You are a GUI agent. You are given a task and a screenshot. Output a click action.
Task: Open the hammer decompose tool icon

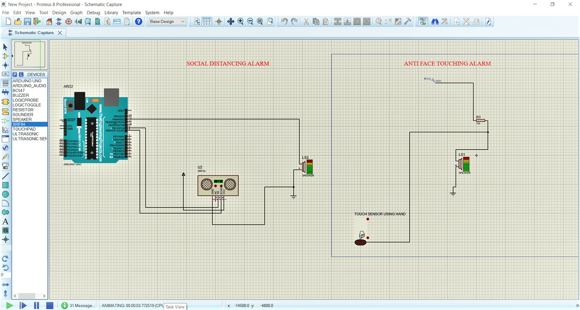pos(408,22)
